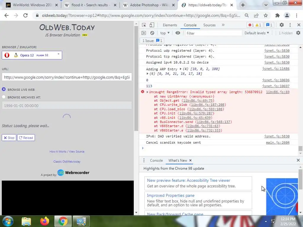This screenshot has height=227, width=303.
Task: Switch to Adobe Photoshop Wikipedia tab
Action: pyautogui.click(x=149, y=5)
